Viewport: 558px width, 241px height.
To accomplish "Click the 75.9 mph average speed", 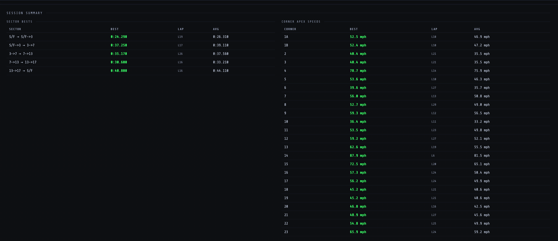I will coord(482,71).
